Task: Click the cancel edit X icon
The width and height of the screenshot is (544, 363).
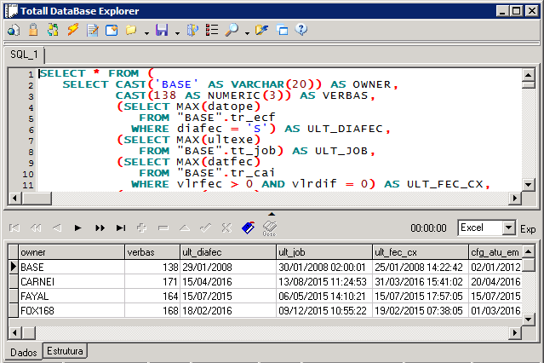Action: click(226, 228)
